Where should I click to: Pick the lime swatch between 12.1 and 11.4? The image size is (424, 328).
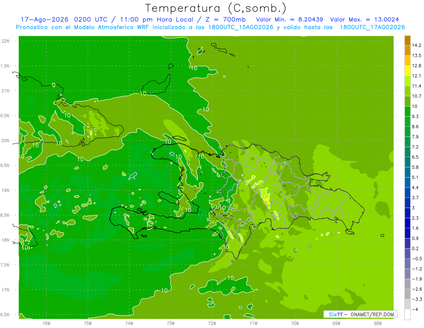click(407, 81)
